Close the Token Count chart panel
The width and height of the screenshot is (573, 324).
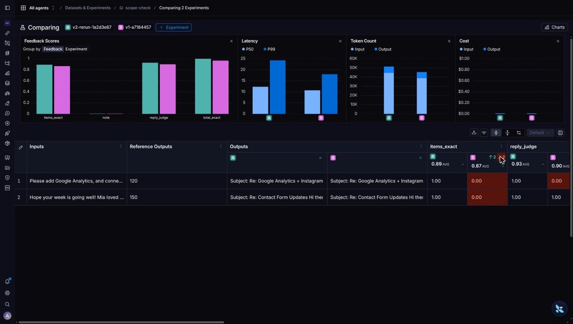449,41
